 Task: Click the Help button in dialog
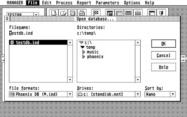(x=164, y=67)
